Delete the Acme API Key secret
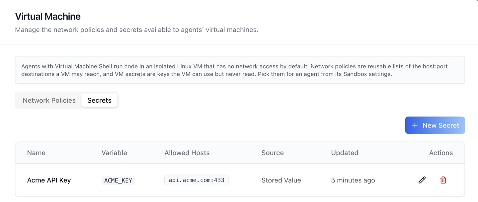This screenshot has height=202, width=478. tap(443, 180)
